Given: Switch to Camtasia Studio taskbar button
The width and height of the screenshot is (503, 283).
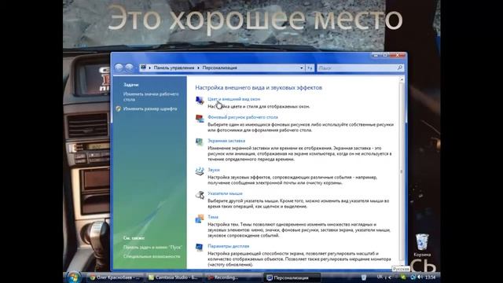Looking at the screenshot, I should [174, 277].
